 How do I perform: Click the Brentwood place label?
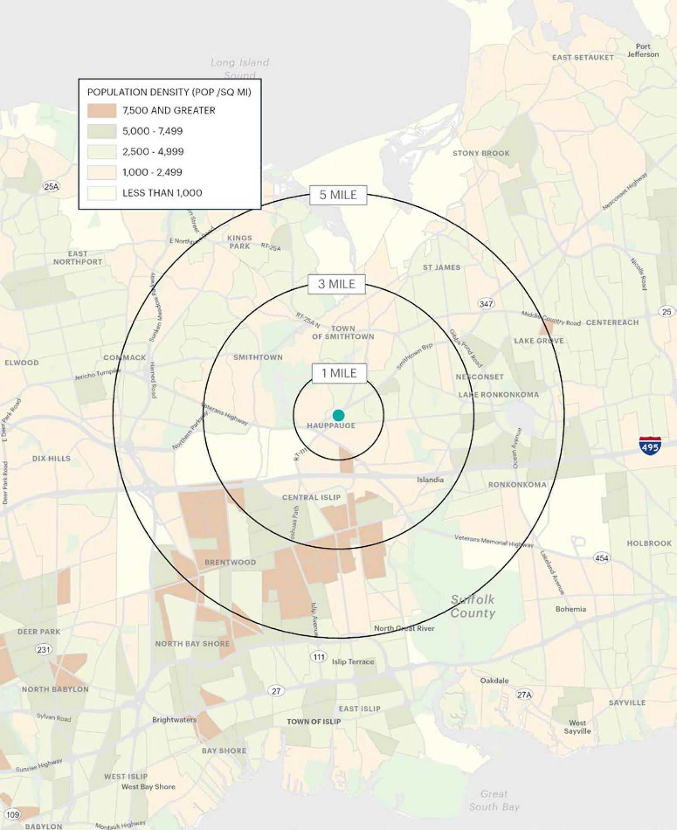[x=230, y=562]
